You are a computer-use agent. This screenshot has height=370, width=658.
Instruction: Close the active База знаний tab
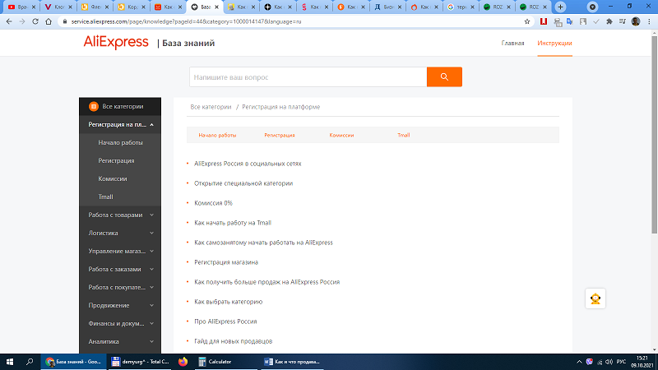pos(217,7)
